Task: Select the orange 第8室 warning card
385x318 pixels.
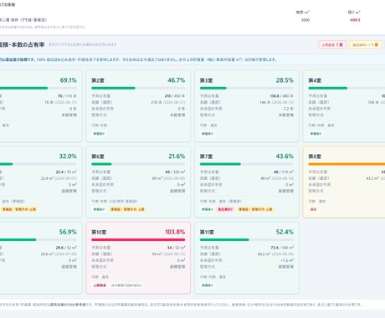Action: [x=344, y=182]
